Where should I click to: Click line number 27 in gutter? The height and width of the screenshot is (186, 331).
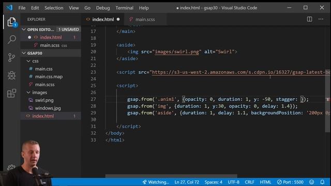click(x=93, y=99)
